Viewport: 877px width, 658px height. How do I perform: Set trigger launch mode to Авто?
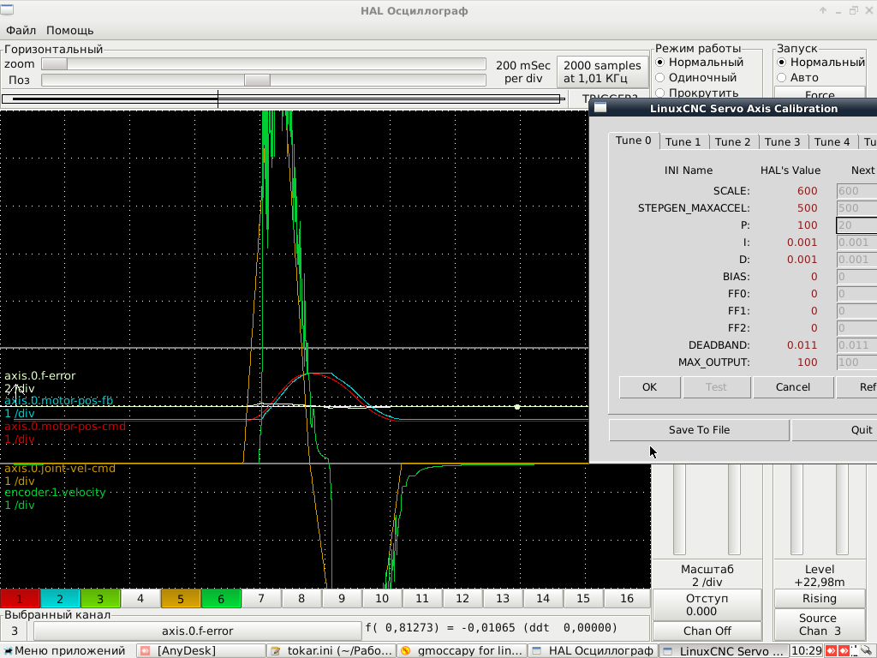pyautogui.click(x=781, y=78)
